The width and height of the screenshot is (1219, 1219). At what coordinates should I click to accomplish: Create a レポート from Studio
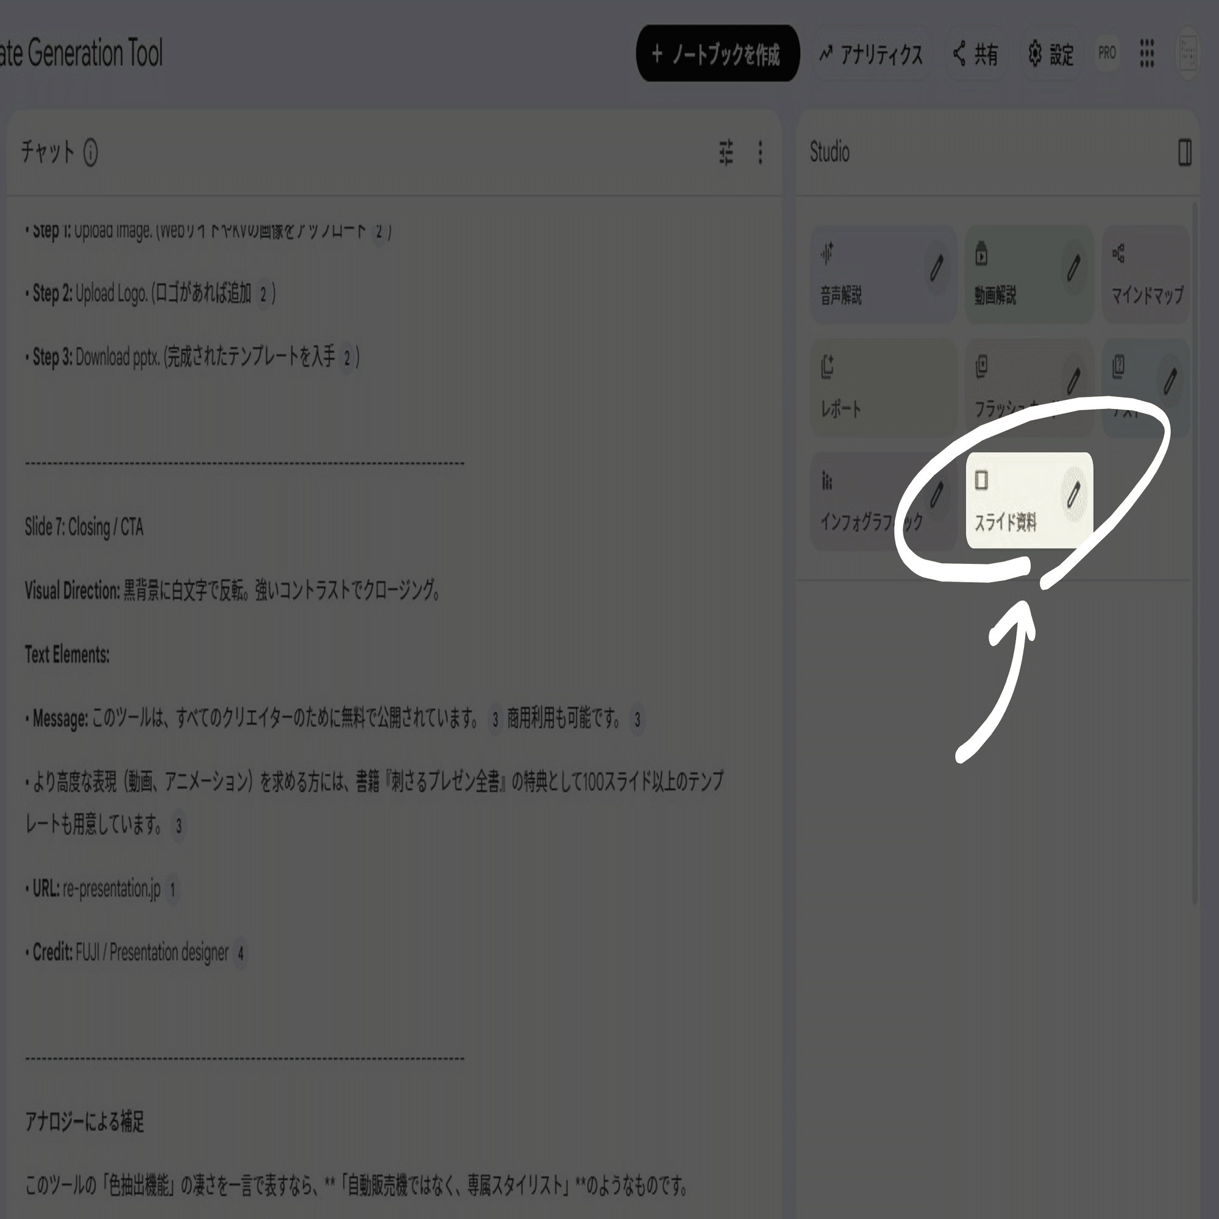pyautogui.click(x=882, y=388)
